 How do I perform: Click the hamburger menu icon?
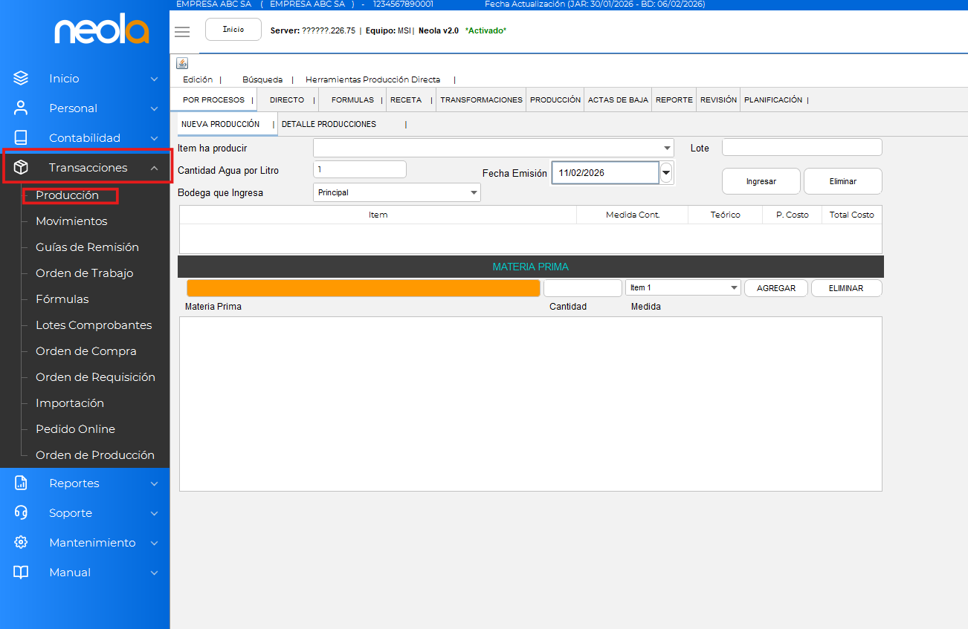point(182,31)
